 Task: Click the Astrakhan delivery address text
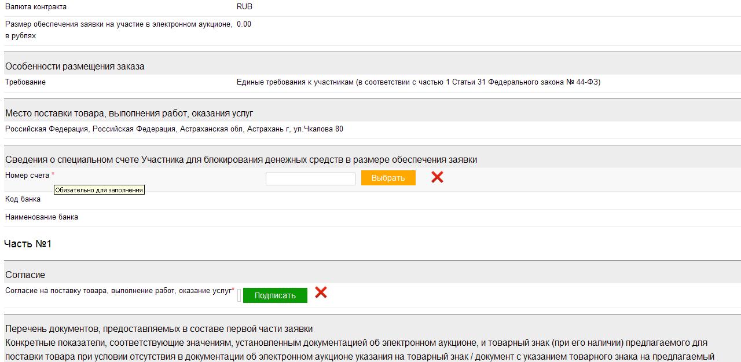coord(174,129)
